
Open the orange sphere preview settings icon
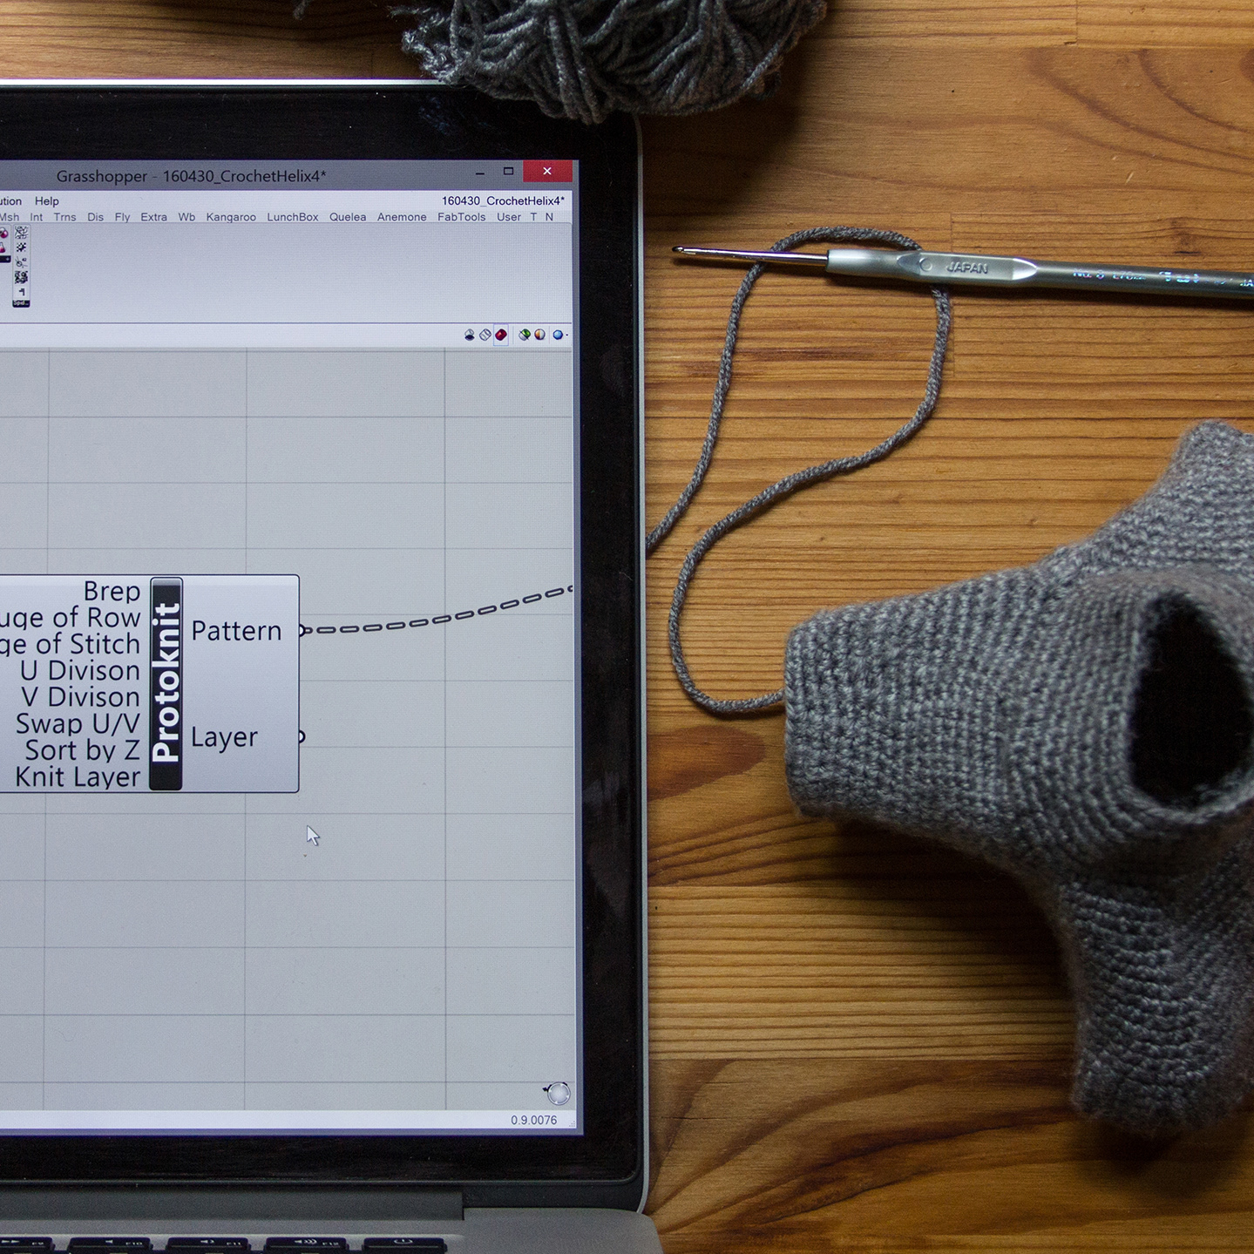coord(539,335)
